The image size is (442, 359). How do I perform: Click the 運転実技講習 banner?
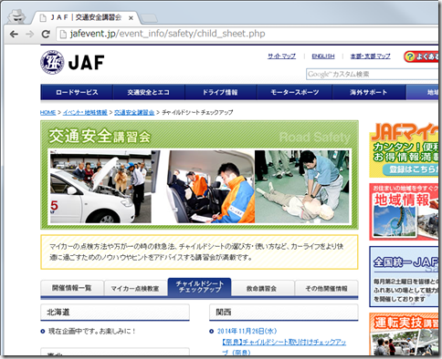pos(404,334)
